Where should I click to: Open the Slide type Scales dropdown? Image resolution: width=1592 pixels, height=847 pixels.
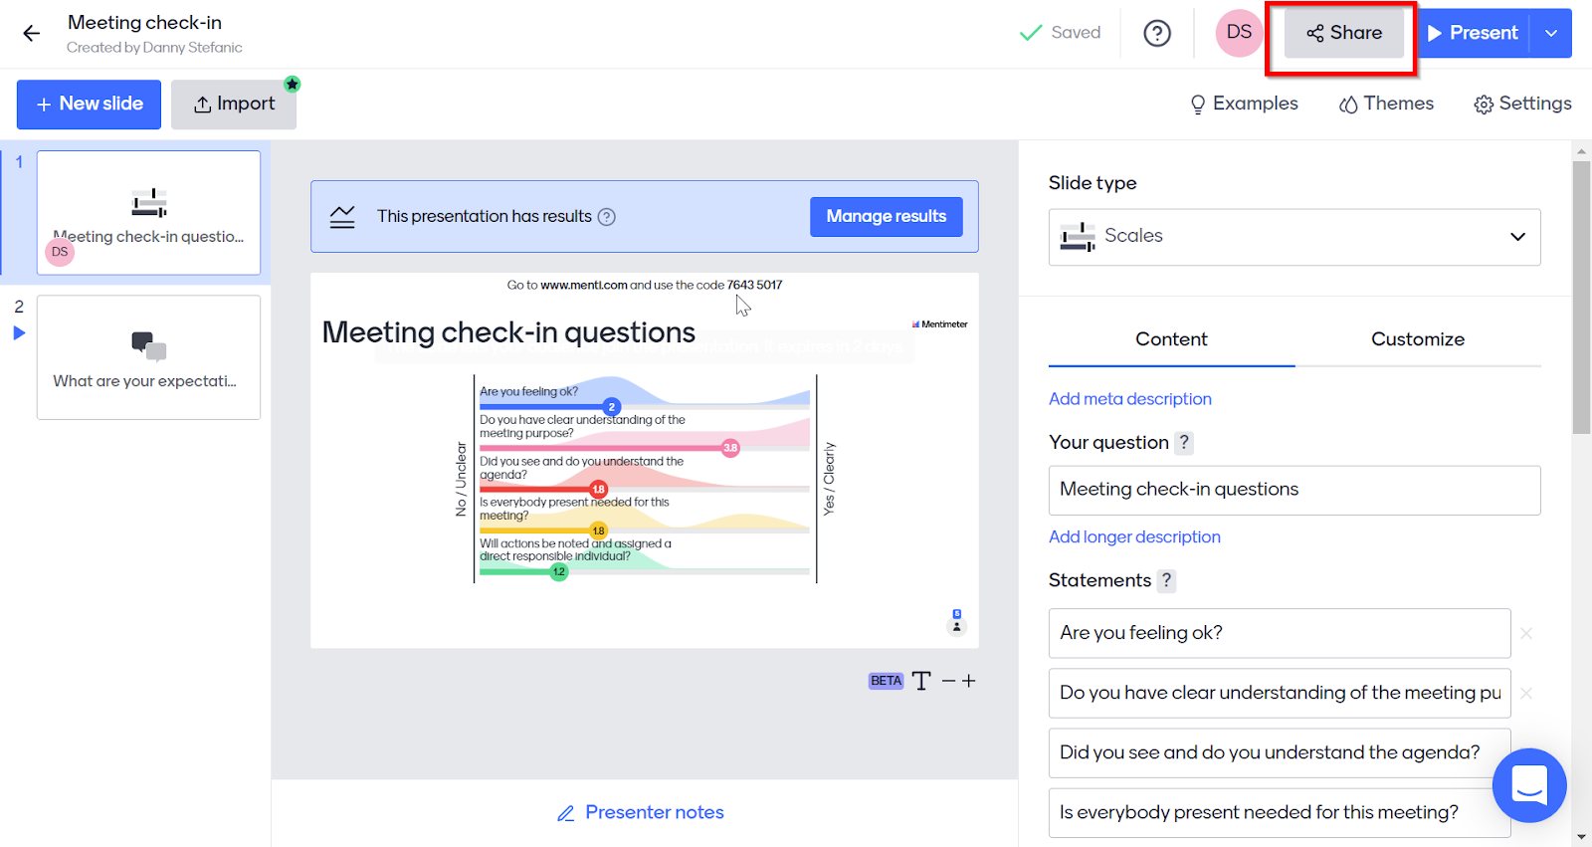1293,237
